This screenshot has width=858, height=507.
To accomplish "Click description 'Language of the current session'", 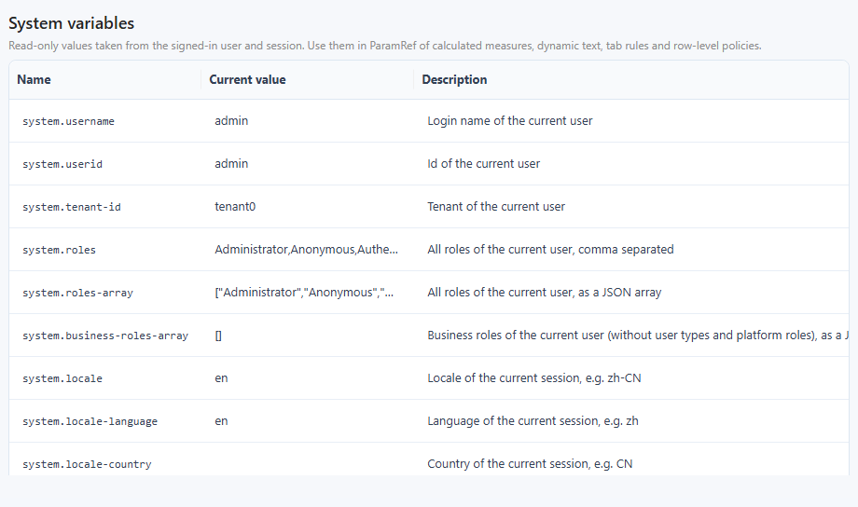I will (x=533, y=421).
